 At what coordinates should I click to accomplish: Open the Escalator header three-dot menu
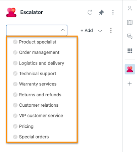(113, 12)
